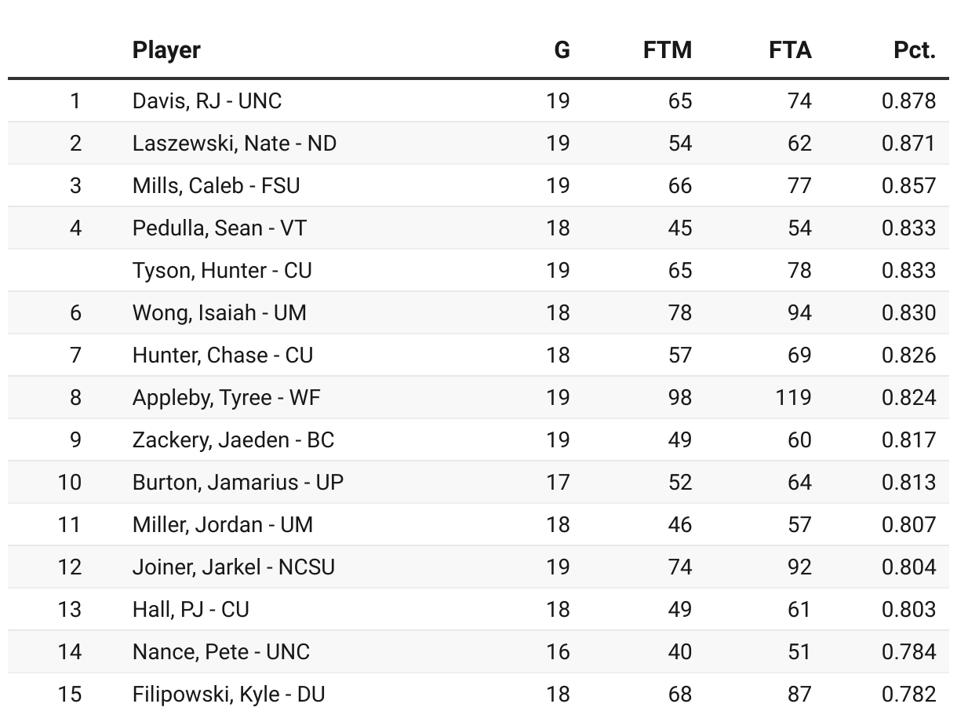Select the Davis, RJ - UNC row
This screenshot has width=957, height=722.
(207, 101)
